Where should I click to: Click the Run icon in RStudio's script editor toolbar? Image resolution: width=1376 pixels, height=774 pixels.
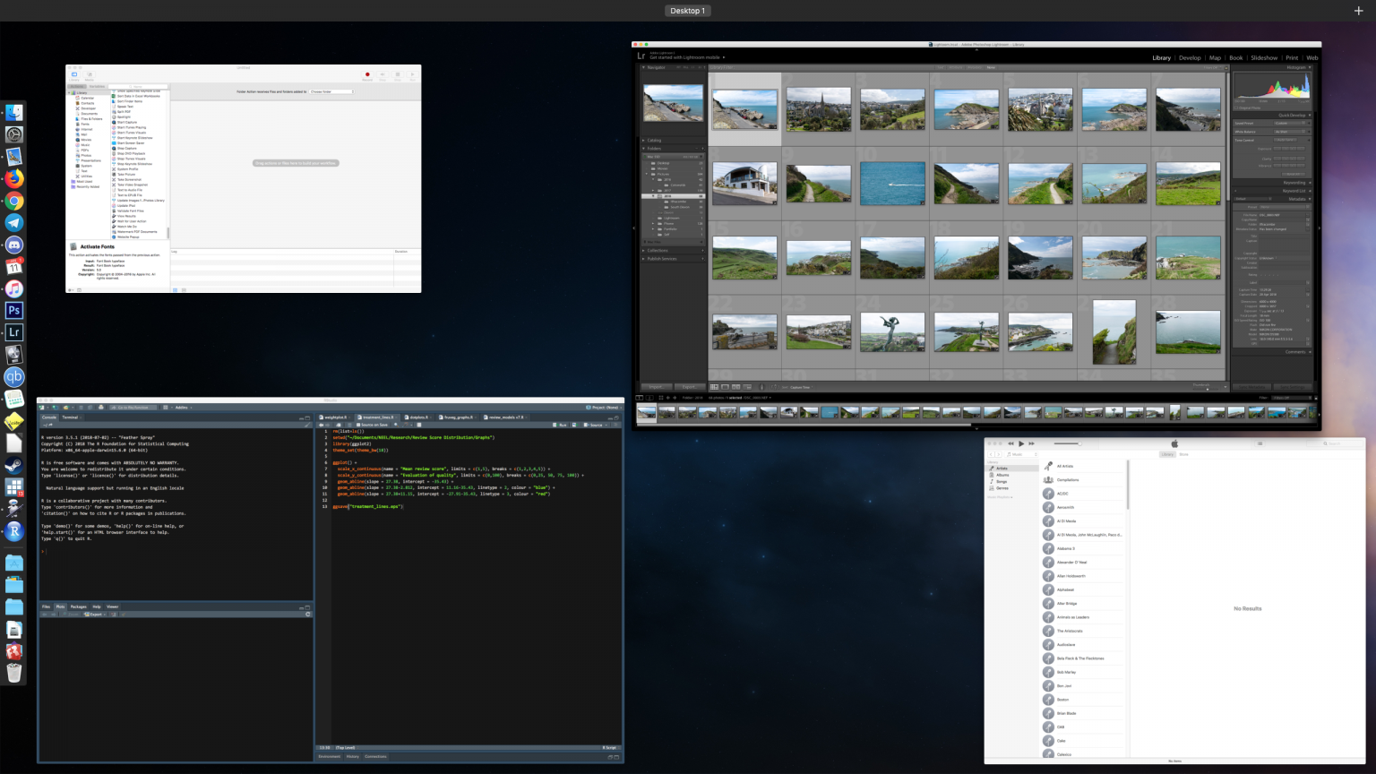(555, 424)
